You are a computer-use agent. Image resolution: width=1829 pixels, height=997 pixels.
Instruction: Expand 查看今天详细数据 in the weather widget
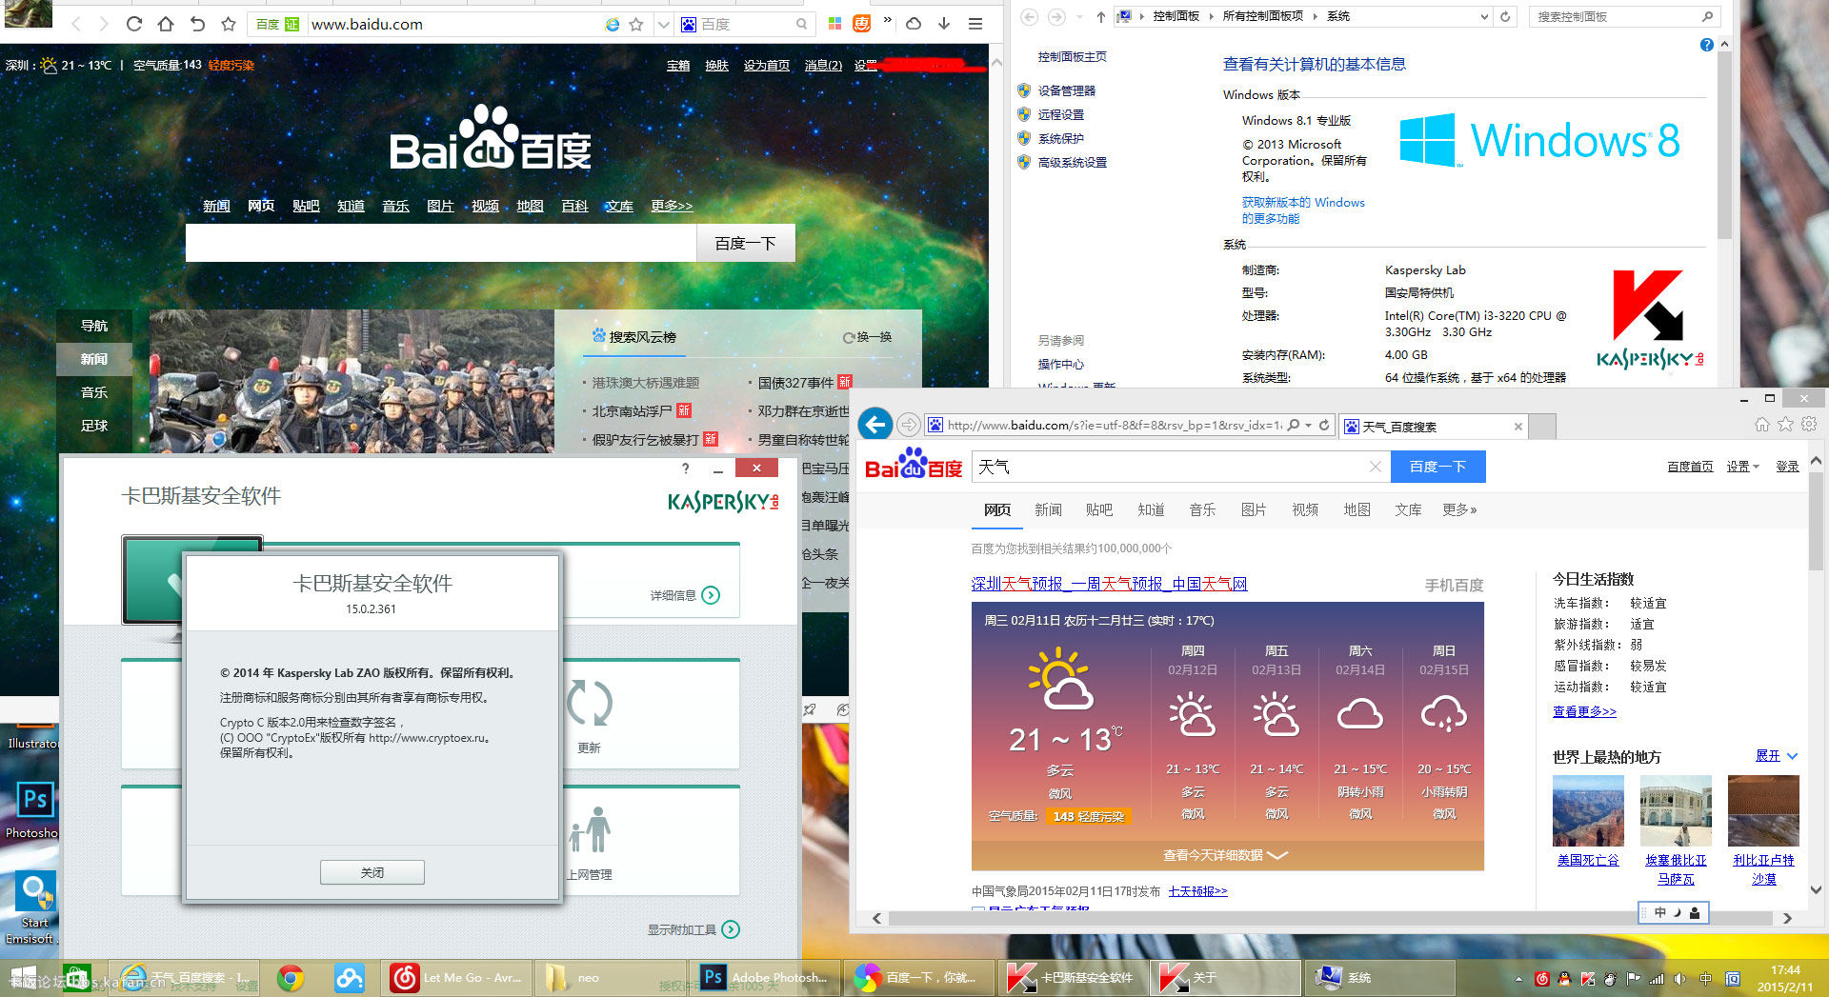[1226, 855]
